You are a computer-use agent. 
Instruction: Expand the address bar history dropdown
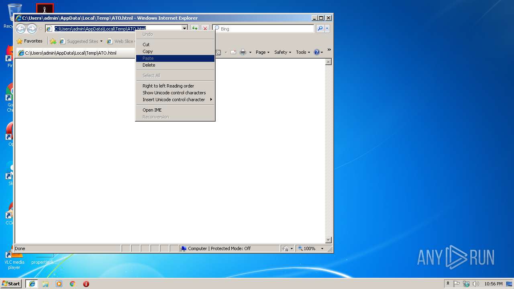[x=185, y=28]
